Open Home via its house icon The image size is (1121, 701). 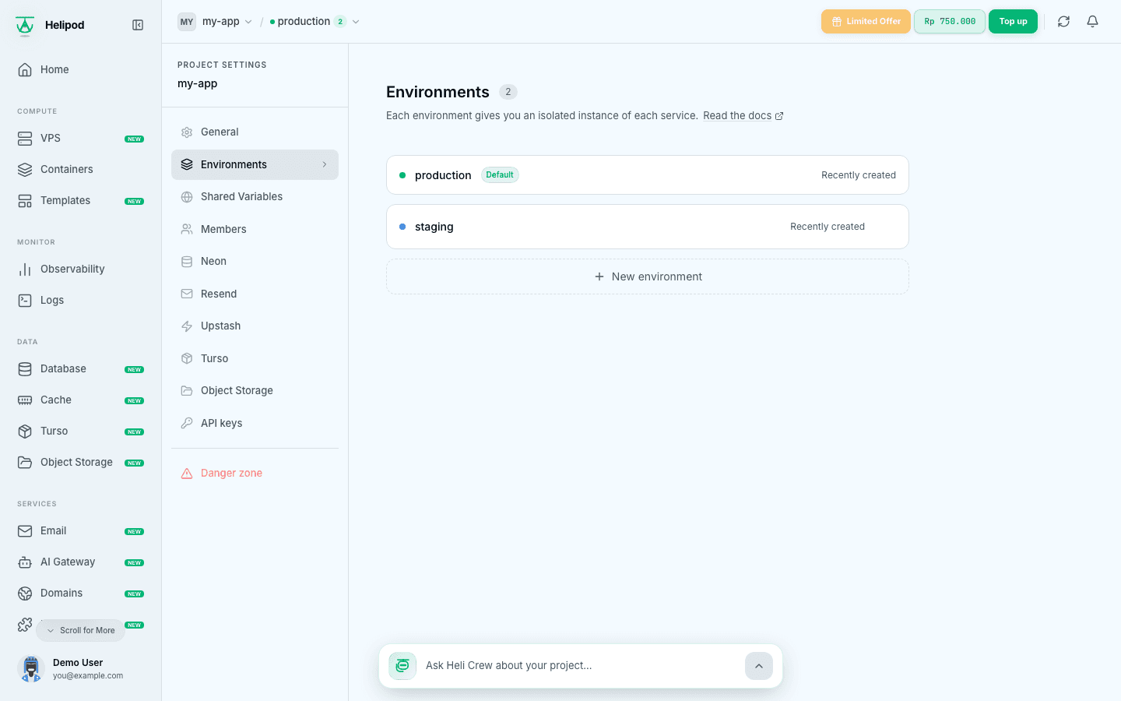point(25,69)
